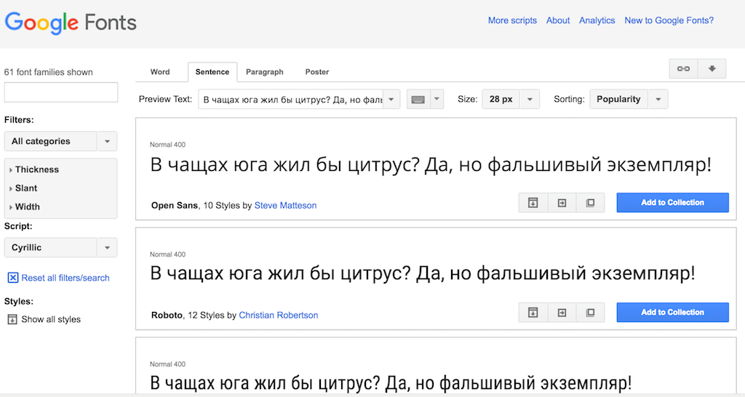The image size is (745, 397).
Task: Click the font search input field
Action: pos(61,92)
